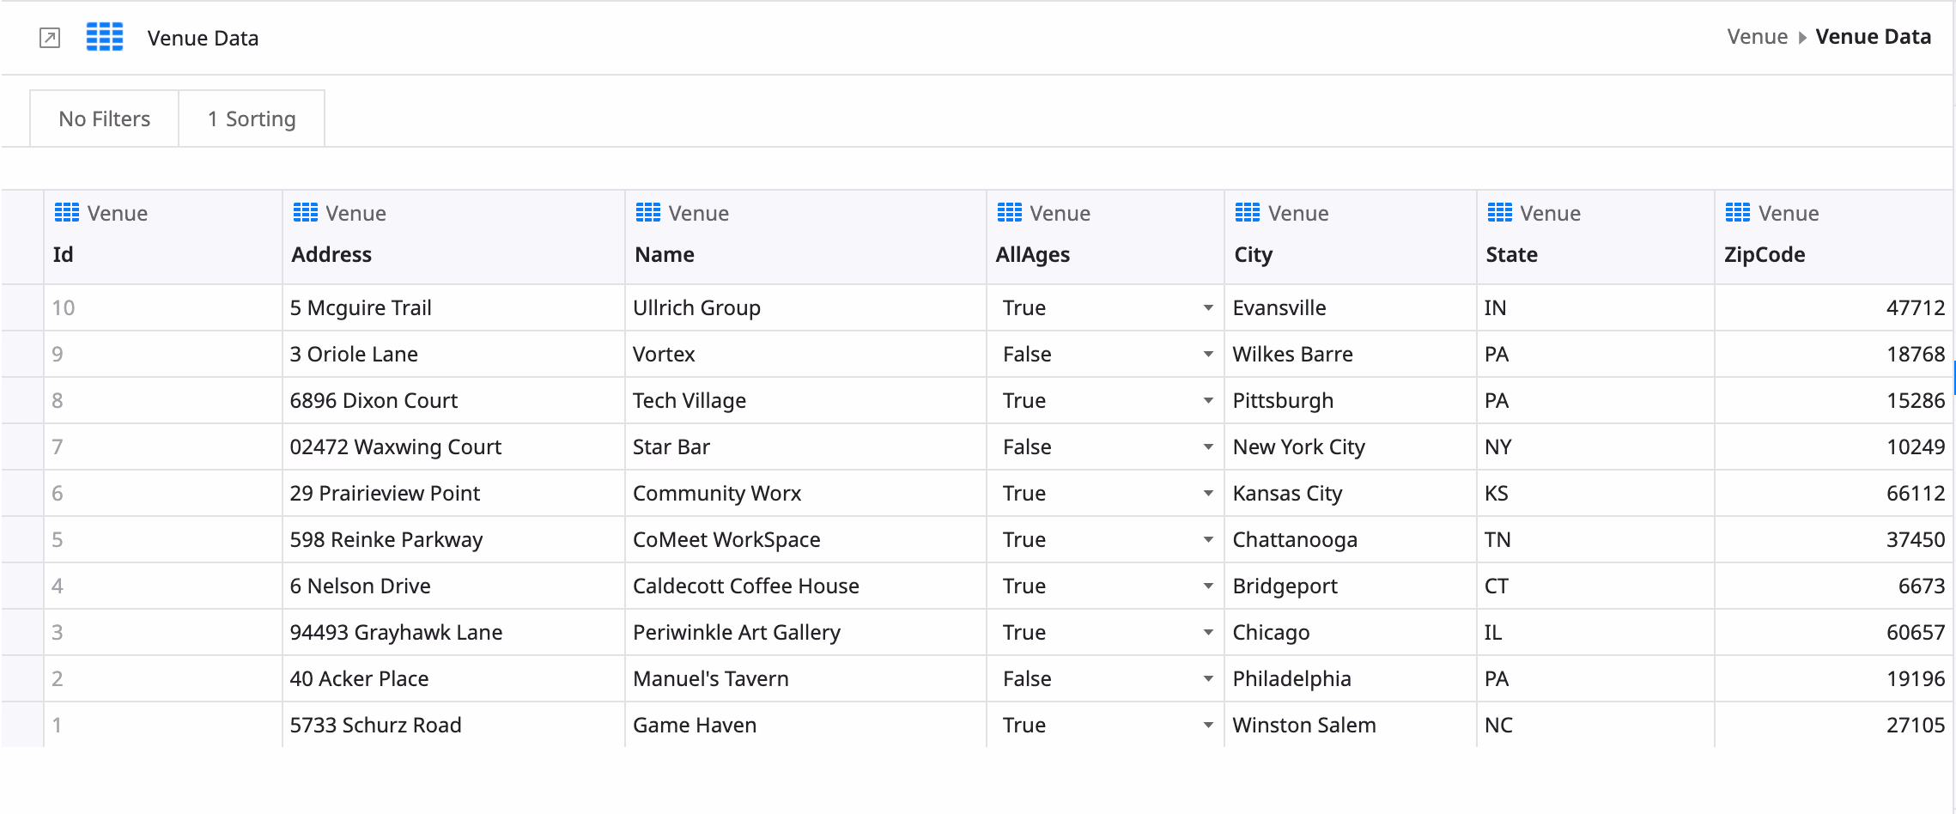Screen dimensions: 1956x814
Task: Open the AllAges dropdown on Game Haven row
Action: coord(1206,725)
